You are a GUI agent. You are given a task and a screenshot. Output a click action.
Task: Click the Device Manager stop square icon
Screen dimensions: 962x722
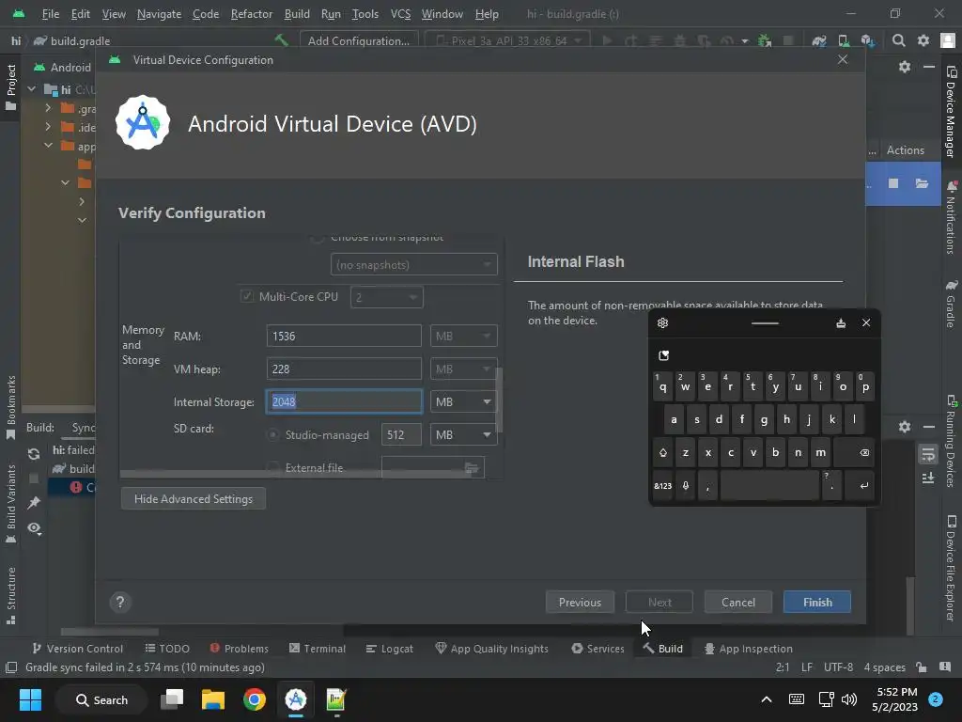(893, 183)
